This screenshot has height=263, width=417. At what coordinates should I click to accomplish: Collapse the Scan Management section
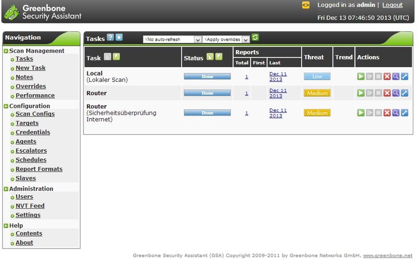(6, 51)
